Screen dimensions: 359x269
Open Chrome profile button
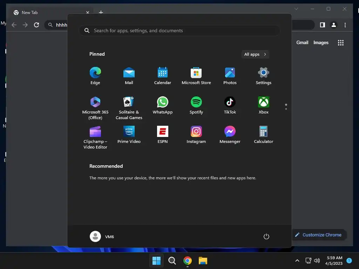point(334,25)
